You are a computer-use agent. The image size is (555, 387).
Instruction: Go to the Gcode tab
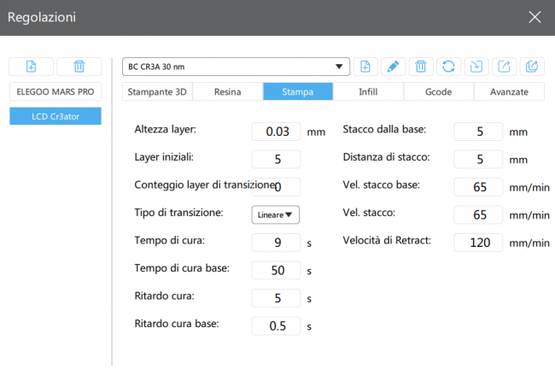click(x=438, y=91)
